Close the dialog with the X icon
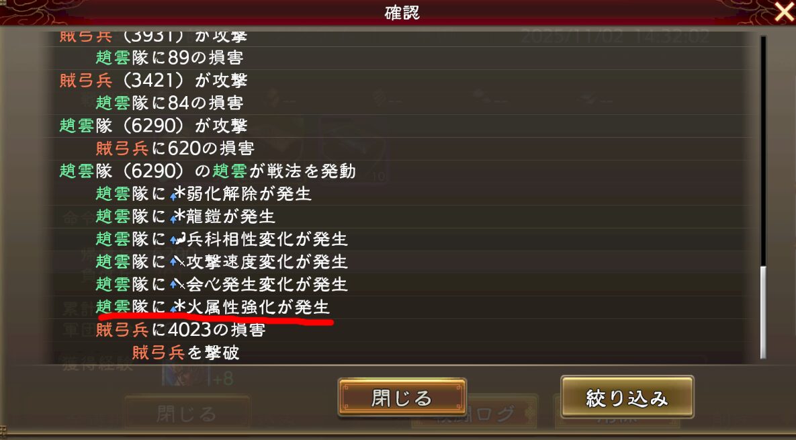 pos(784,12)
